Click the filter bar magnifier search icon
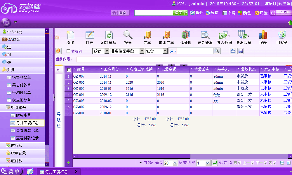This screenshot has height=175, width=292. 217,50
